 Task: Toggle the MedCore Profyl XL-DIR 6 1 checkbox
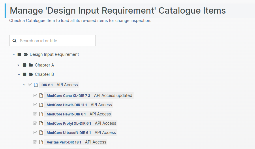[35, 123]
